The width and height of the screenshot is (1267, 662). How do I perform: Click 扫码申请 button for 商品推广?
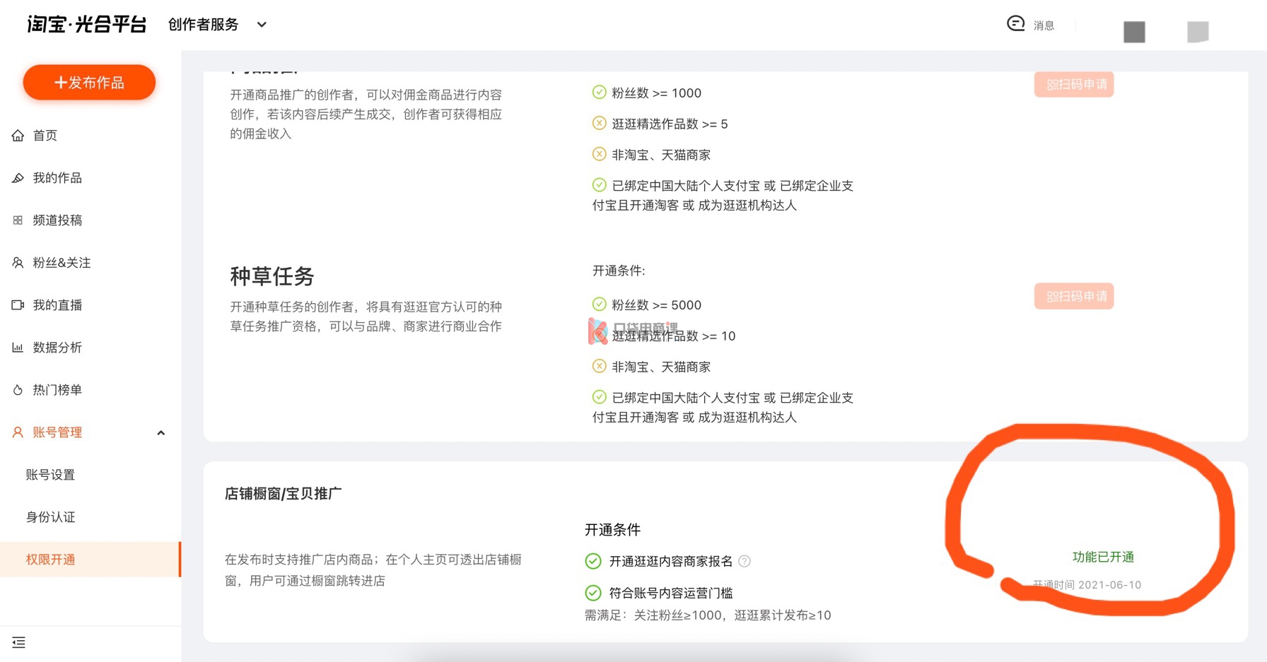[x=1074, y=84]
